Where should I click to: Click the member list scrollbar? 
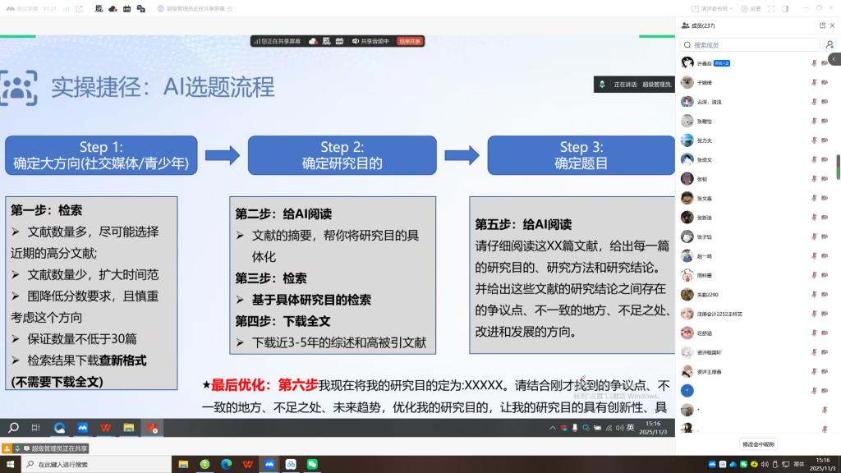[x=838, y=167]
